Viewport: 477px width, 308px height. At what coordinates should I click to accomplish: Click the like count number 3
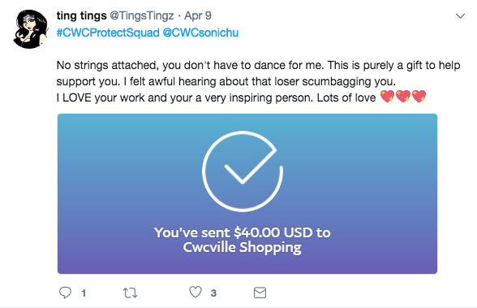pyautogui.click(x=213, y=293)
